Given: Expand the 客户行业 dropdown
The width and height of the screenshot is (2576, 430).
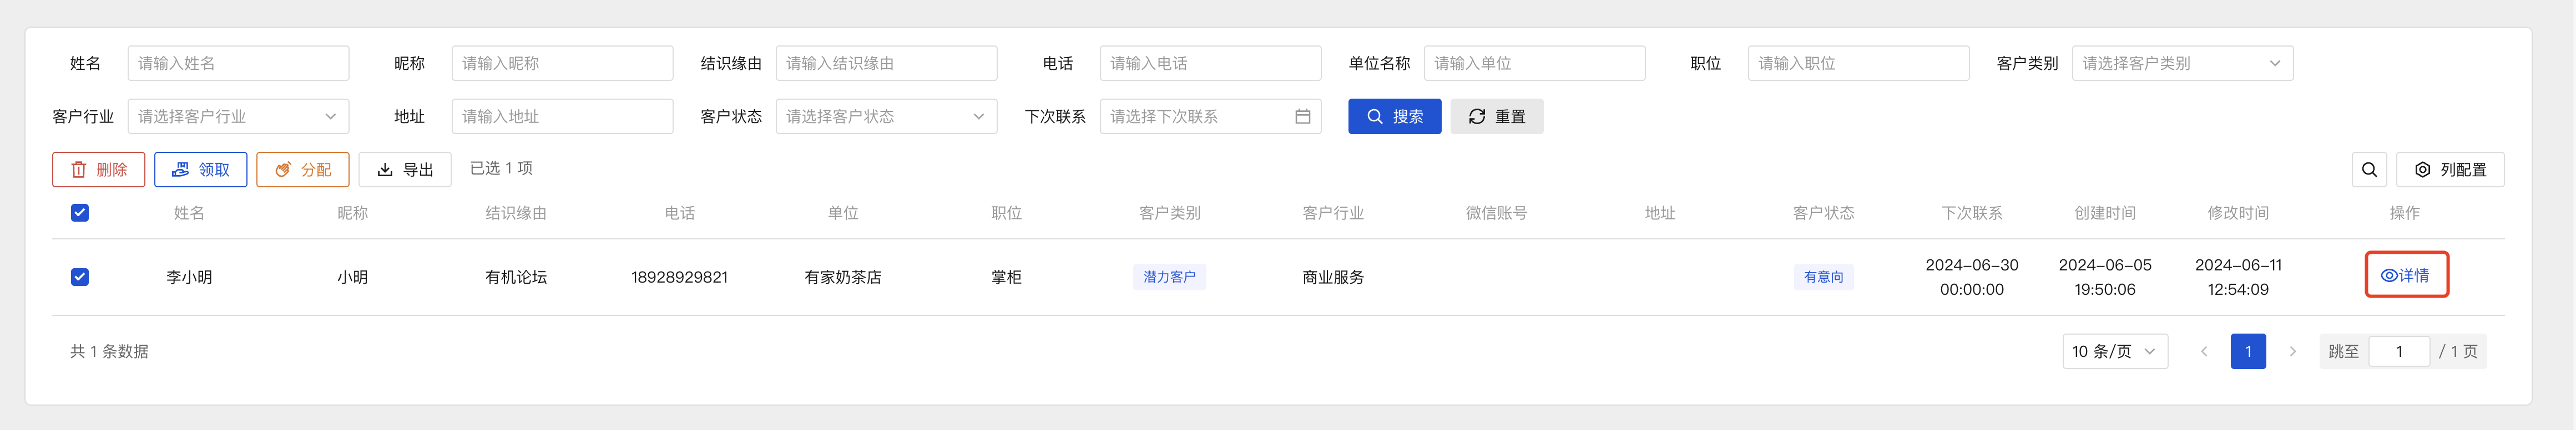Looking at the screenshot, I should point(238,117).
